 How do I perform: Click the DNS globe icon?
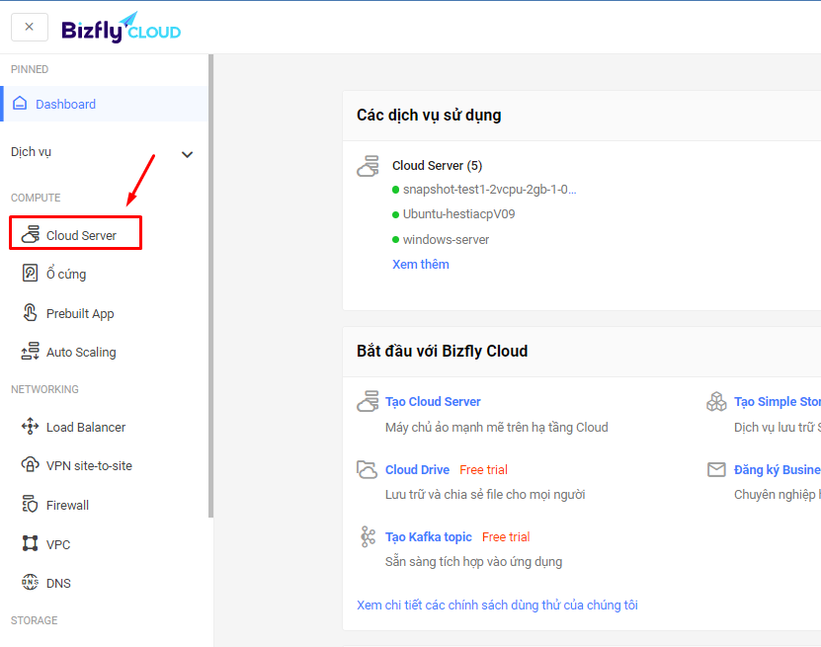pos(30,582)
